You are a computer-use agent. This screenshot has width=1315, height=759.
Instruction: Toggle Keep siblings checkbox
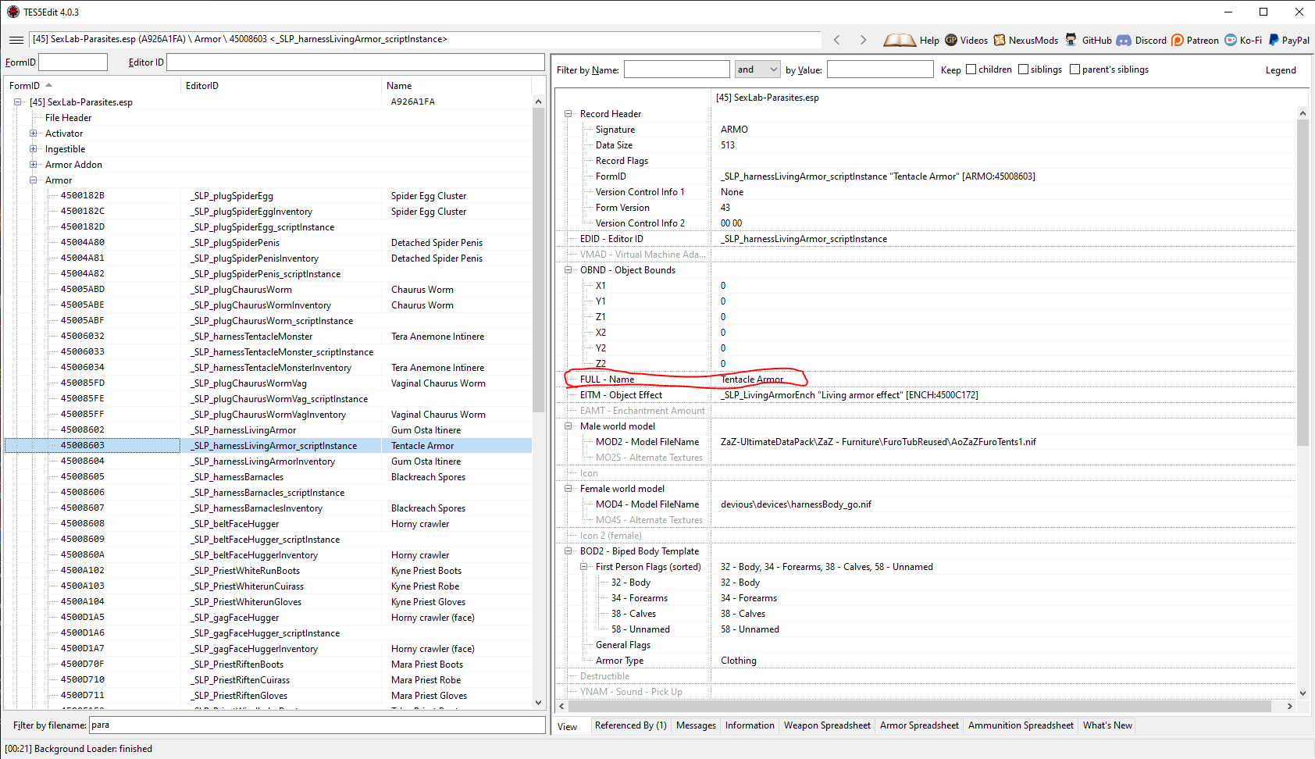point(1023,69)
